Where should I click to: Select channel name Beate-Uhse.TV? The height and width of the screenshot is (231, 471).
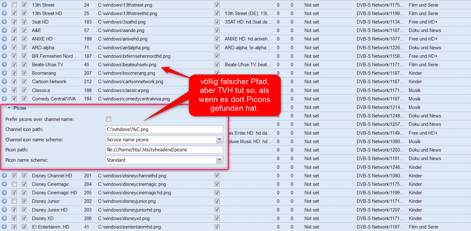[x=47, y=65]
